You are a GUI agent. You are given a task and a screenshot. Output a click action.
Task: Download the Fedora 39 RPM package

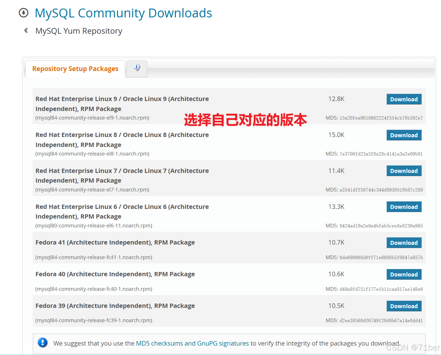pos(404,306)
